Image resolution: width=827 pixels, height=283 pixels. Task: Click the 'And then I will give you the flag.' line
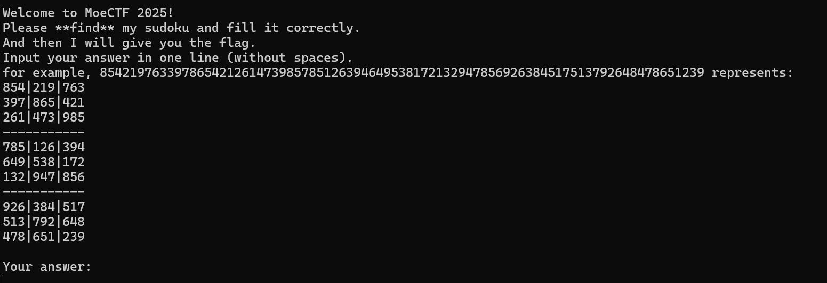pos(129,43)
